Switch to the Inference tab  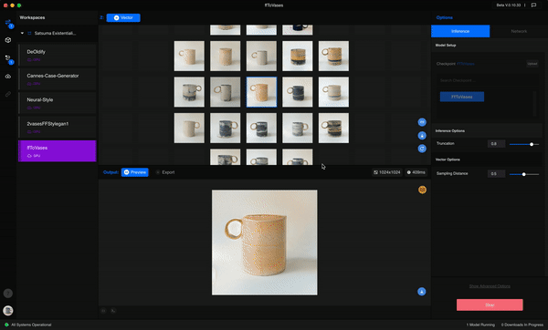(460, 31)
